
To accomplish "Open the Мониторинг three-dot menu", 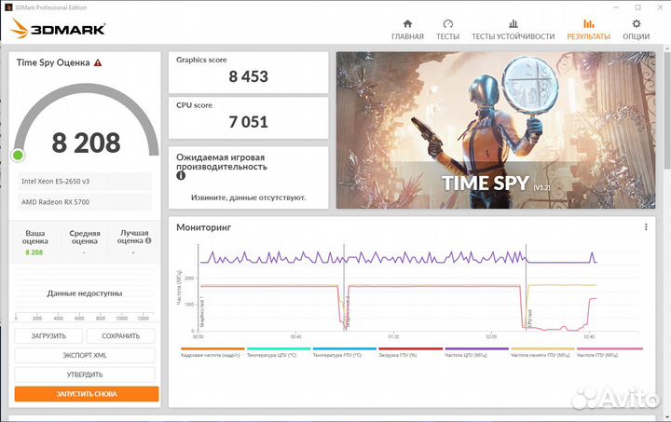I will [x=646, y=227].
